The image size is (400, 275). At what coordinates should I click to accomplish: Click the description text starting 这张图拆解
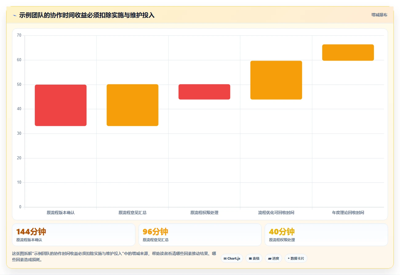114,257
